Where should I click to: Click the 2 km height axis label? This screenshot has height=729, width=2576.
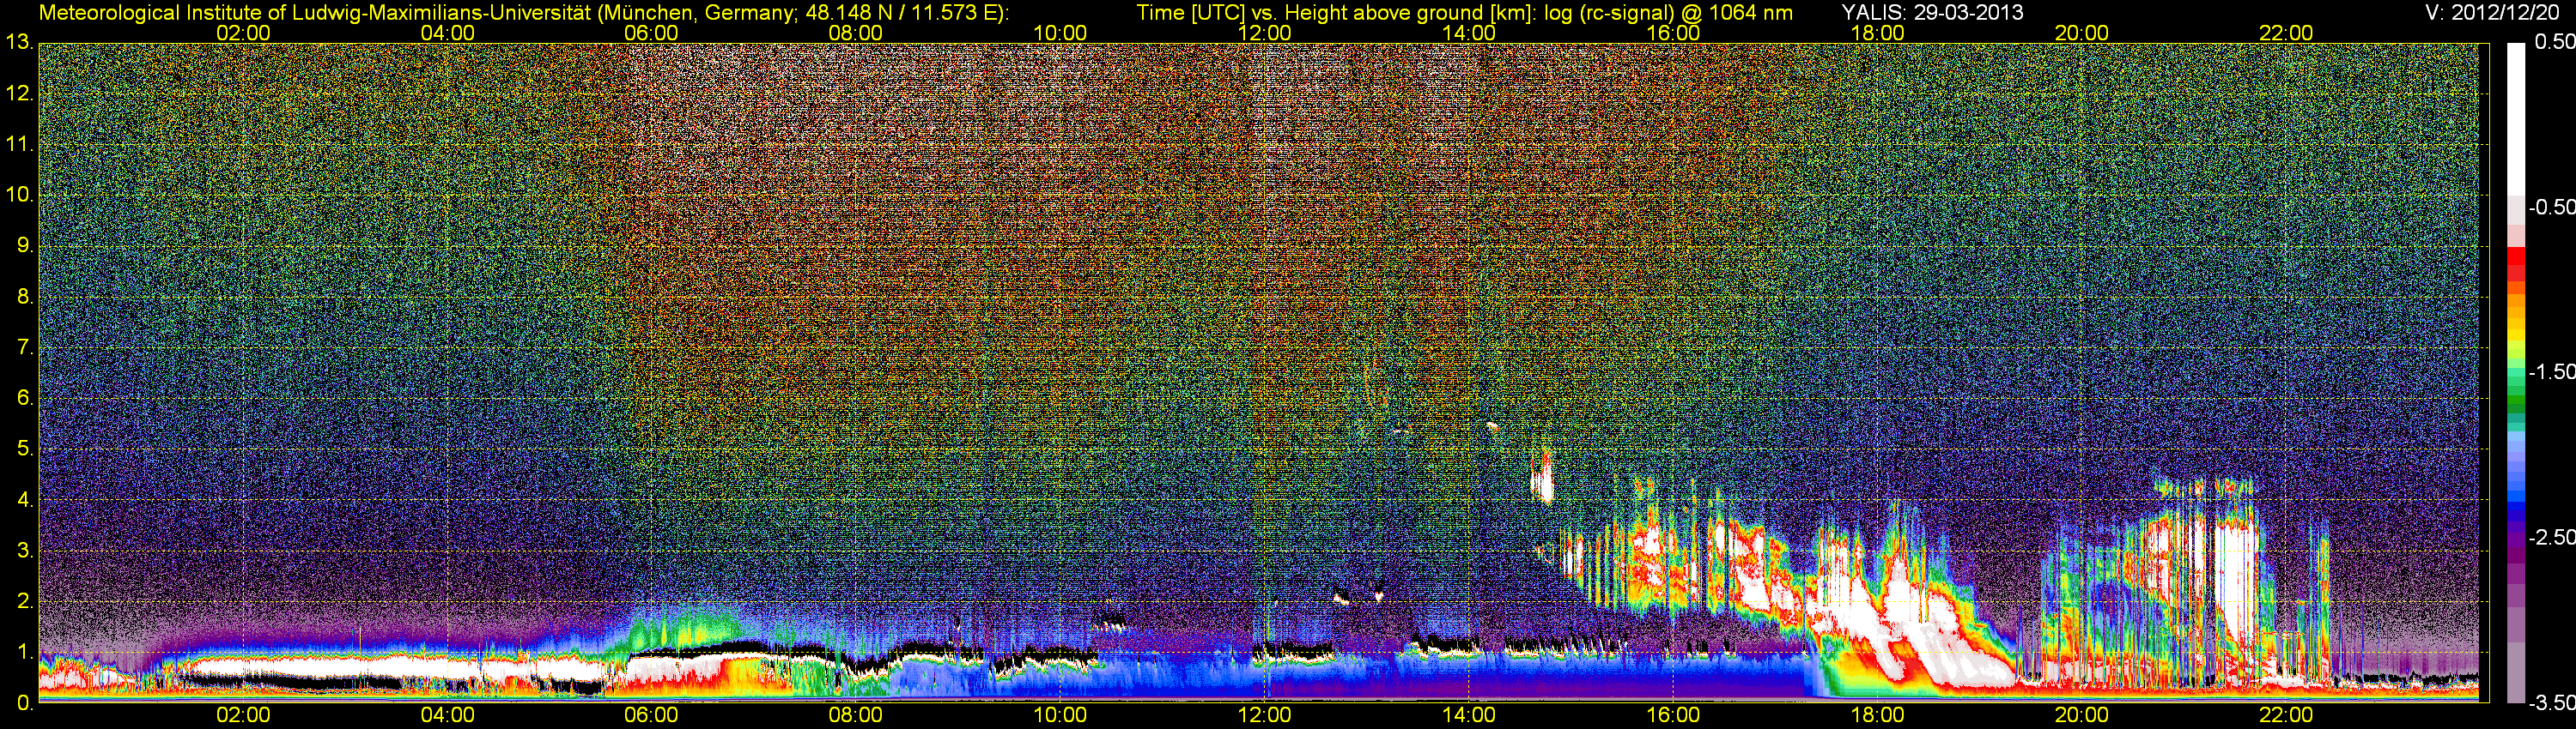click(24, 601)
